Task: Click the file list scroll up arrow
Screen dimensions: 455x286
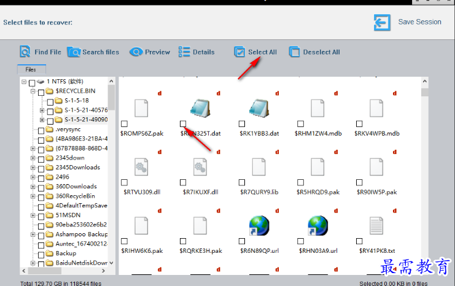Action: [x=425, y=82]
